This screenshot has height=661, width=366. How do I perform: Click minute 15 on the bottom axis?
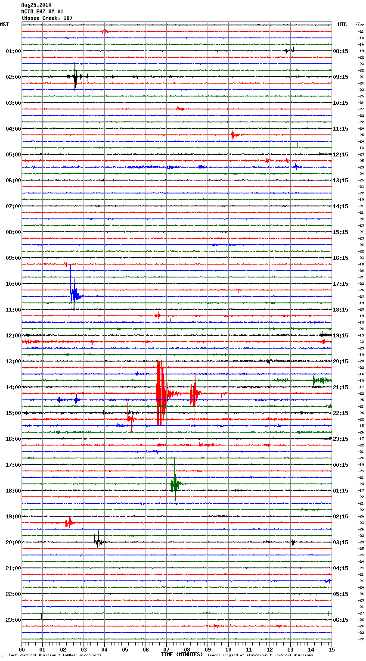point(332,649)
